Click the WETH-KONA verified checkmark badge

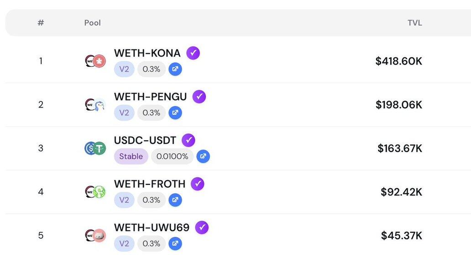point(193,53)
